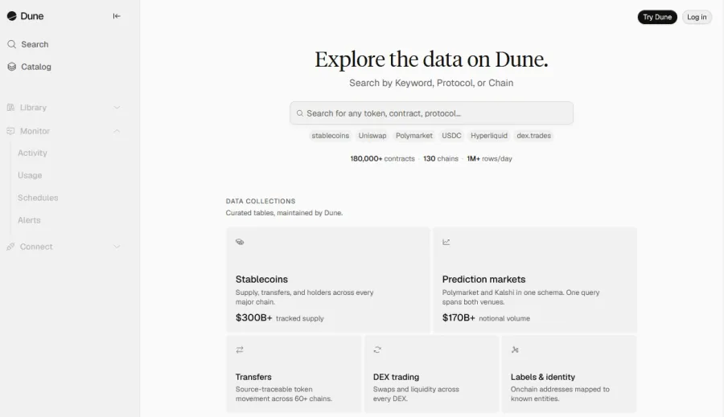Select the dex.trades search suggestion chip
Image resolution: width=724 pixels, height=417 pixels.
(534, 136)
